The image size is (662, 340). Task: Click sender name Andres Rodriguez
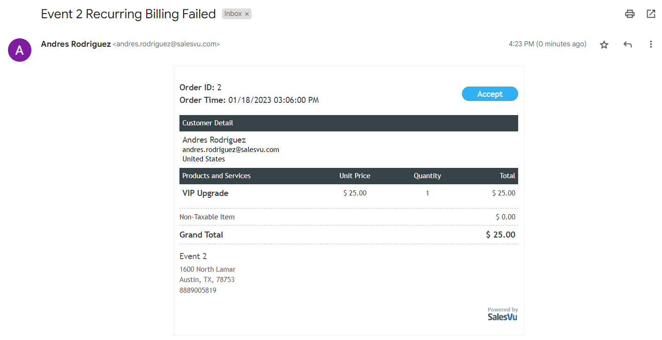(76, 44)
